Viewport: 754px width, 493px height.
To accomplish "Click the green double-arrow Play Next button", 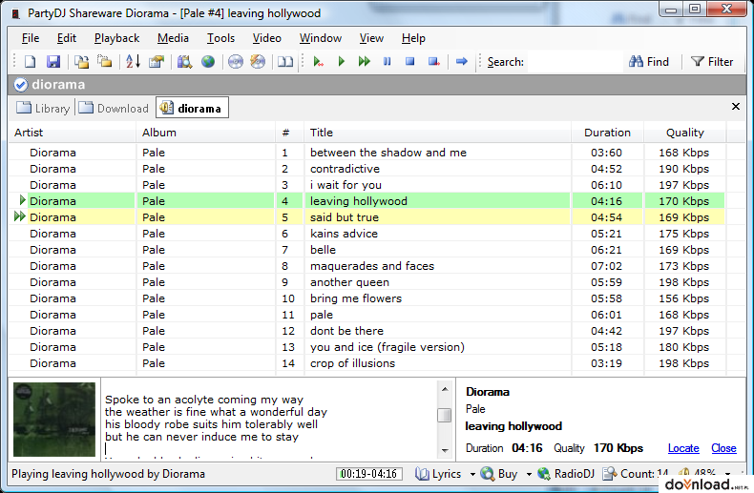I will point(364,61).
